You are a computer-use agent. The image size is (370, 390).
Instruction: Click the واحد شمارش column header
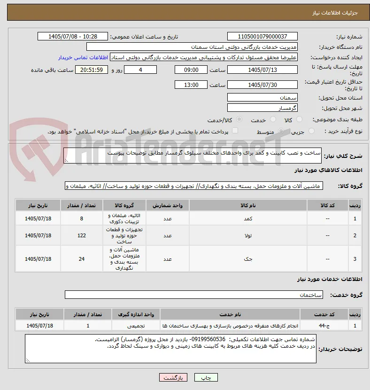pyautogui.click(x=168, y=205)
